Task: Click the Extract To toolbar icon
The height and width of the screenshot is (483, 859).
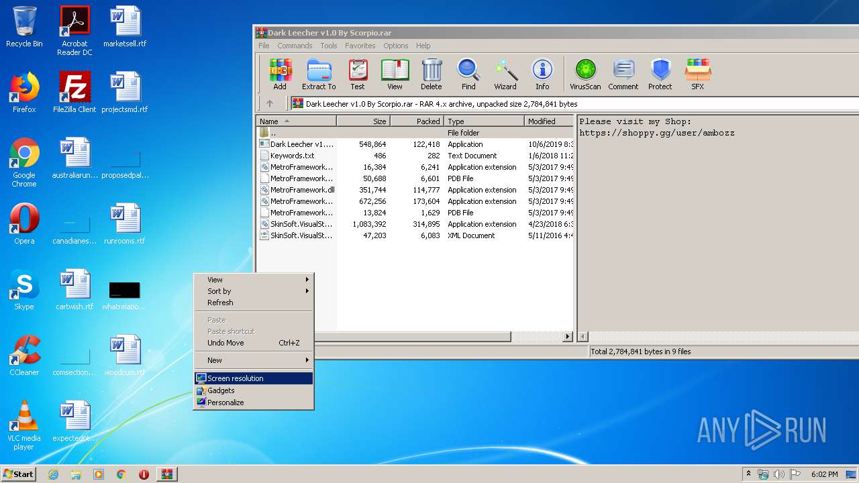Action: pyautogui.click(x=319, y=74)
